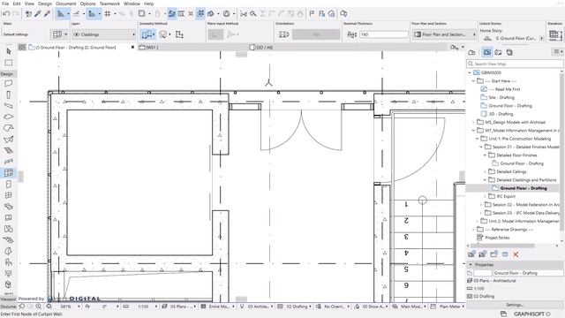Viewport: 565px width, 318px height.
Task: Select the Wall tool
Action: 8,83
